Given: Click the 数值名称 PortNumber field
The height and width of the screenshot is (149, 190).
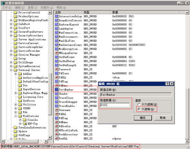Looking at the screenshot, I should coord(136,95).
